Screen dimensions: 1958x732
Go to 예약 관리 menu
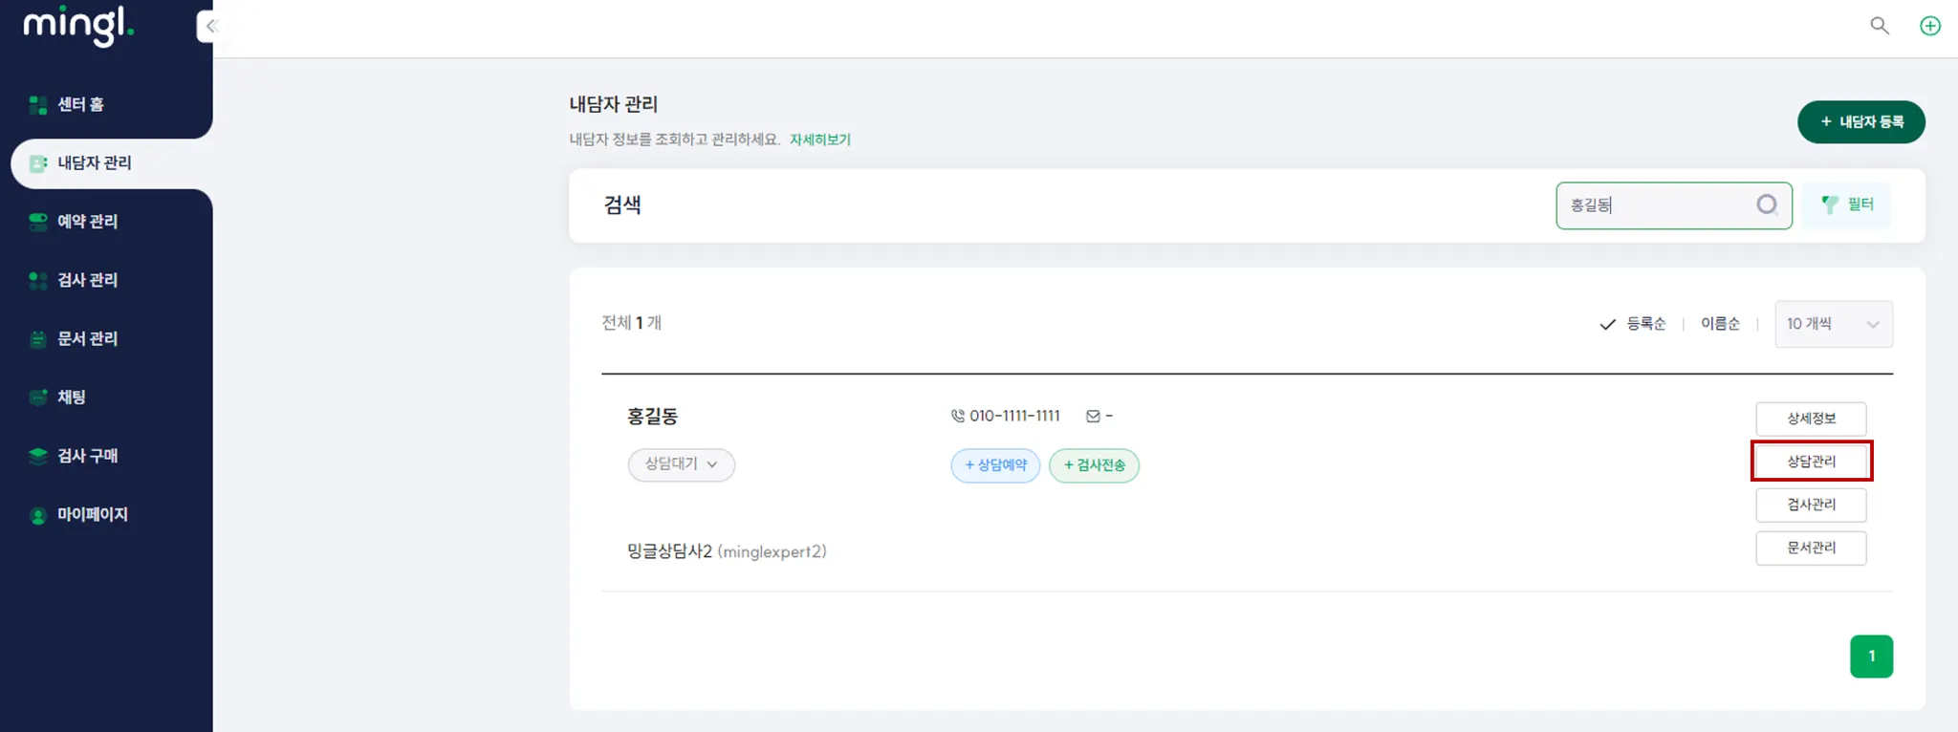(87, 221)
